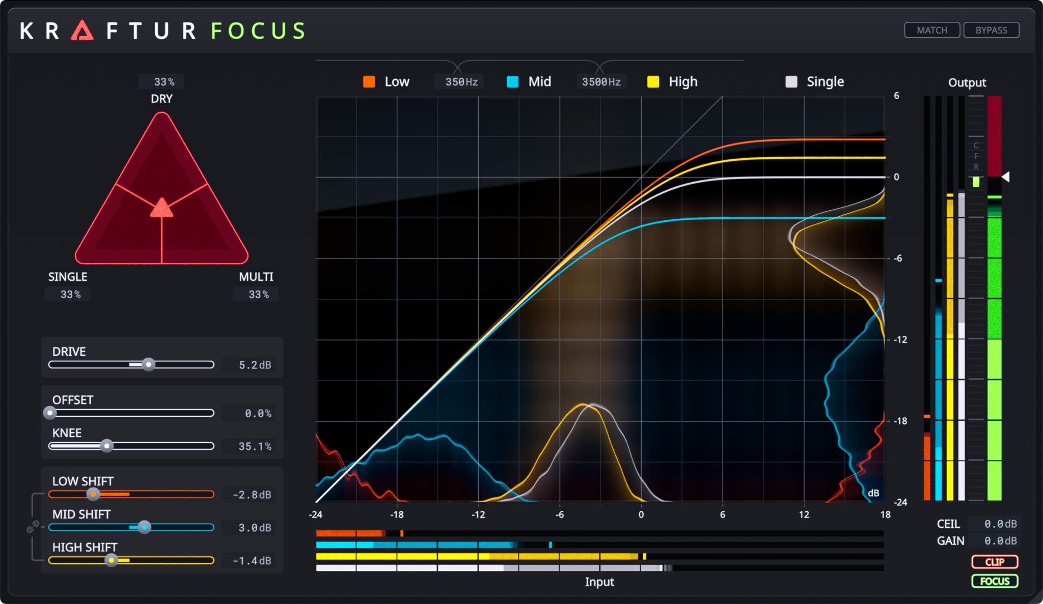Viewport: 1043px width, 604px height.
Task: Click the HIGH SHIFT slider handle
Action: 111,560
